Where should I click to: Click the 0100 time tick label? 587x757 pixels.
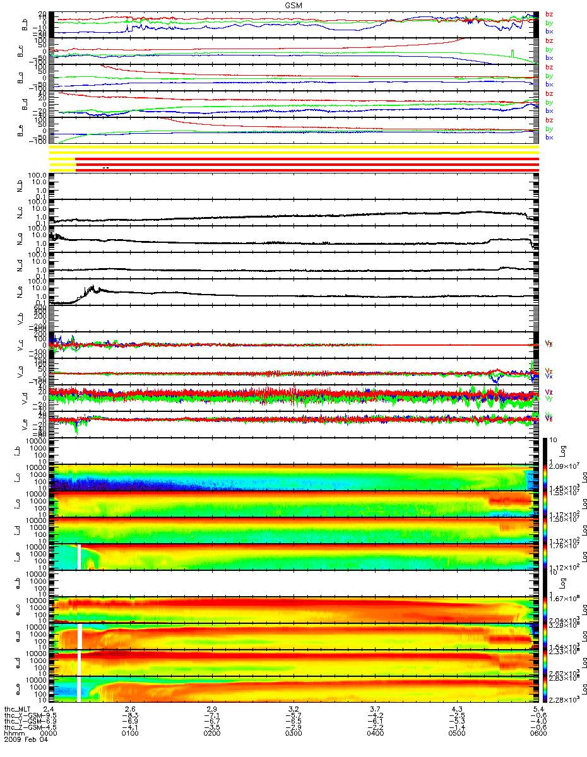coord(130,734)
